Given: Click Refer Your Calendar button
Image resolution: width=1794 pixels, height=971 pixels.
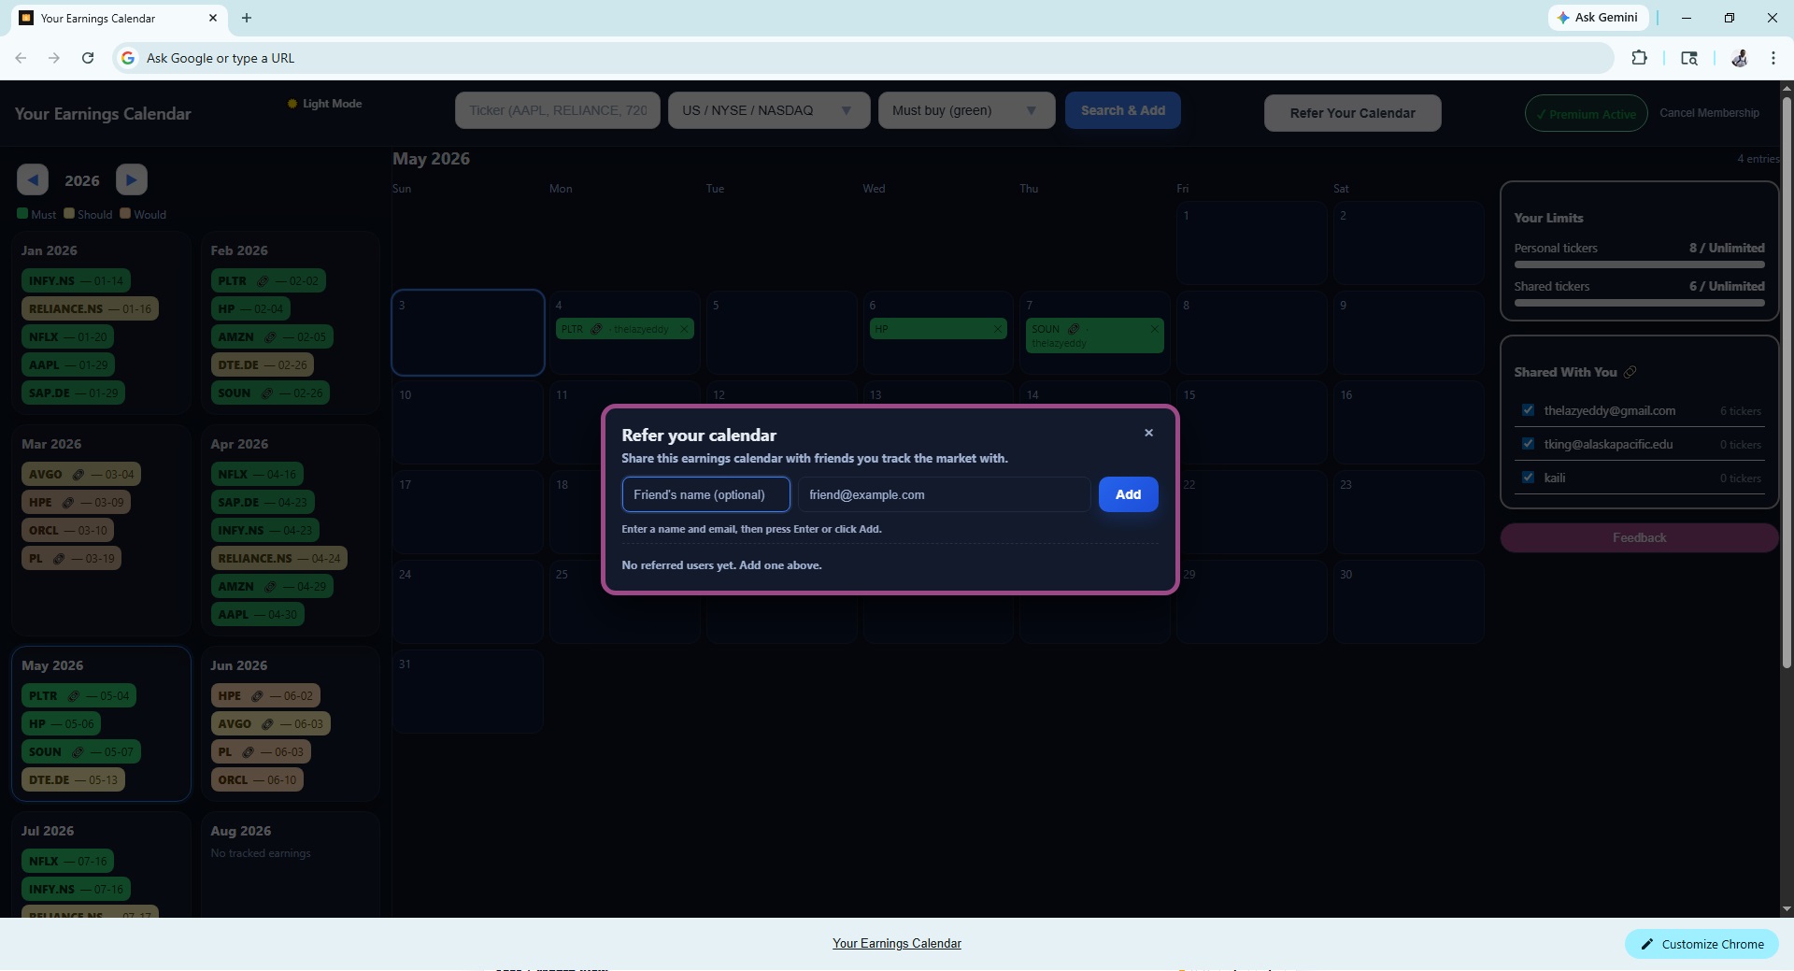Looking at the screenshot, I should point(1352,113).
